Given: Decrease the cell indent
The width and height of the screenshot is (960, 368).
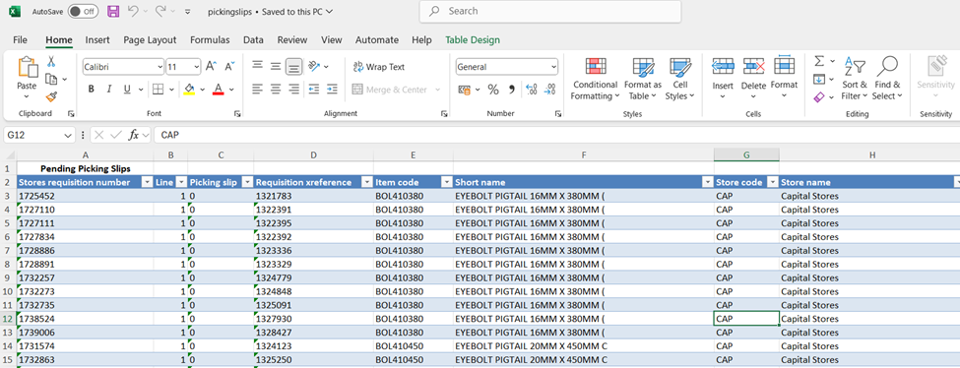Looking at the screenshot, I should coord(314,90).
